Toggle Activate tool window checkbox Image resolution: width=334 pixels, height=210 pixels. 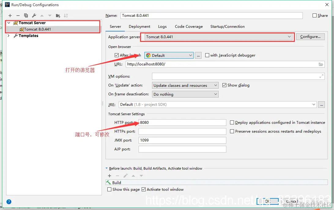tap(143, 189)
